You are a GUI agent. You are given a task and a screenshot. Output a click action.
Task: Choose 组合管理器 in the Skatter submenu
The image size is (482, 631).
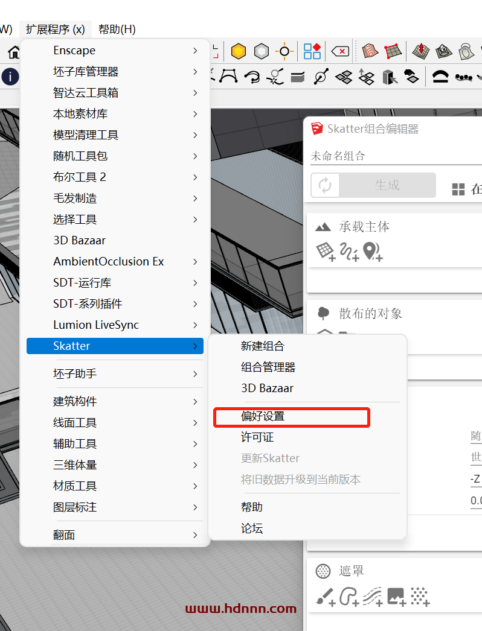tap(307, 367)
